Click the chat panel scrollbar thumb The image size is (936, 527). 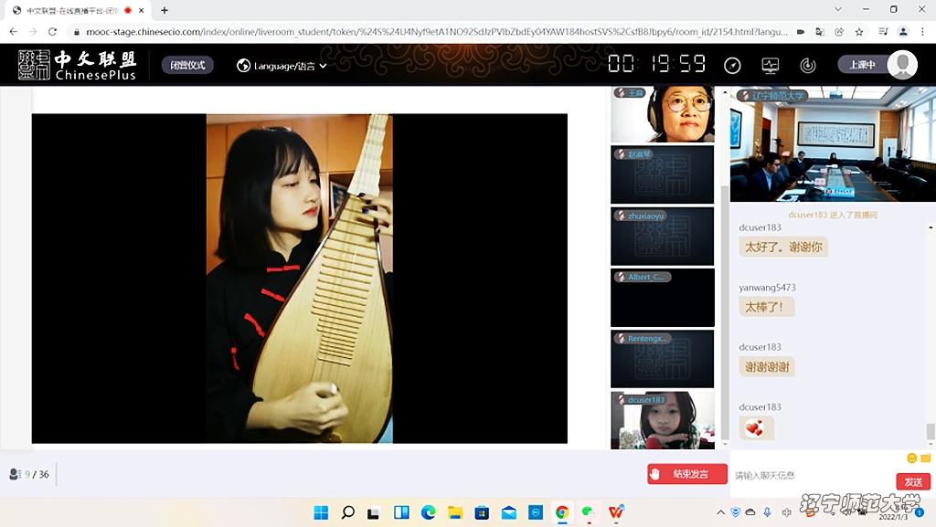(930, 432)
